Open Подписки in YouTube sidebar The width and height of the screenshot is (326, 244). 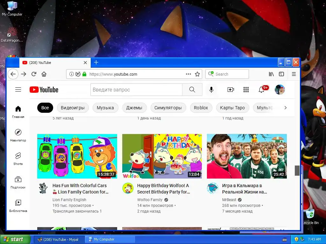pos(18,182)
